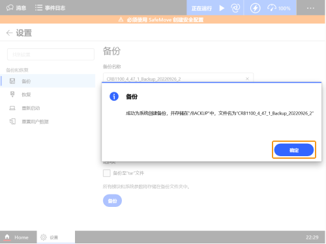Open the 消息 messages panel
Viewport: 326px width, 244px height.
click(16, 8)
